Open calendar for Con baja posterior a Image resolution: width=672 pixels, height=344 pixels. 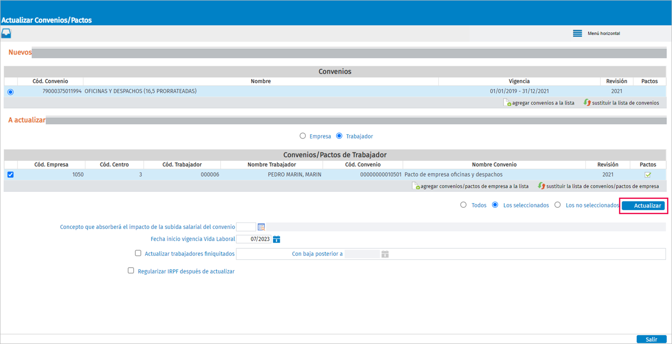point(385,254)
